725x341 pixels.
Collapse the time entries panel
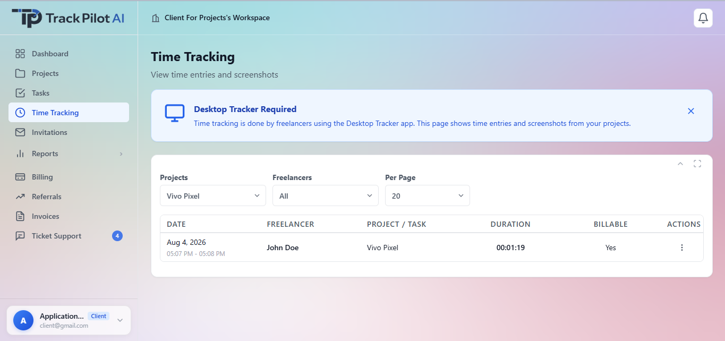(x=680, y=164)
